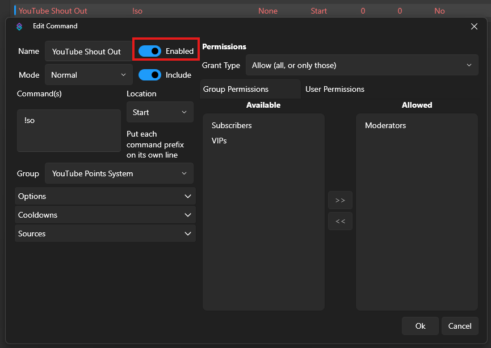Toggle the Include switch
Screen dimensions: 491x348
pos(150,75)
